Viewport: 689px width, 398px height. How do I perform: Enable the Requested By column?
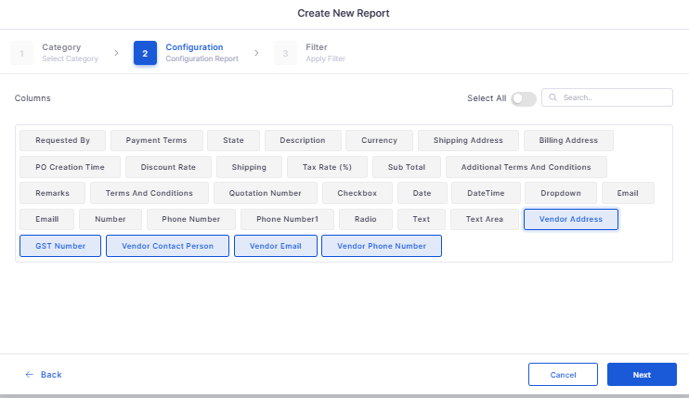click(x=62, y=140)
